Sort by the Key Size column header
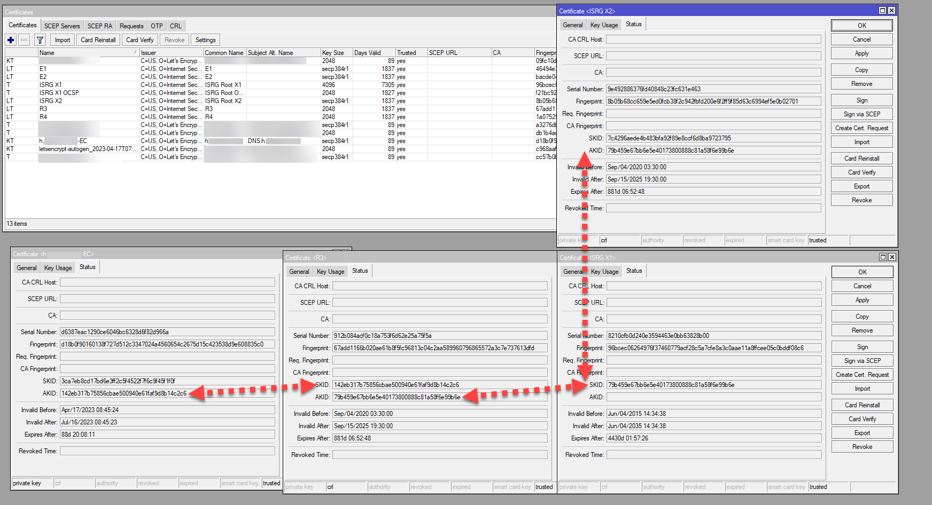The image size is (932, 505). click(x=337, y=53)
